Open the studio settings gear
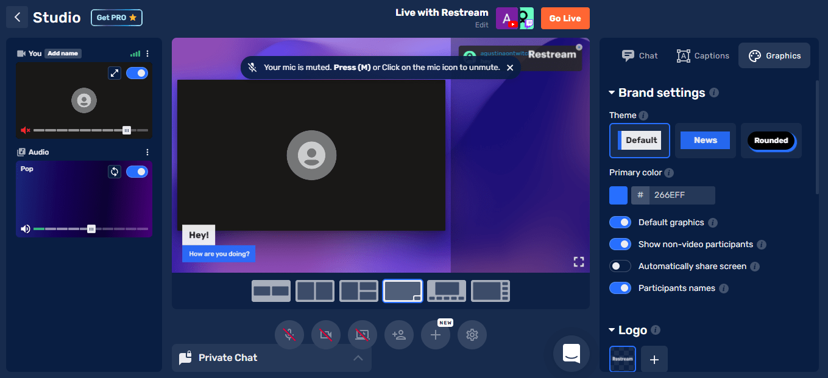 tap(472, 335)
